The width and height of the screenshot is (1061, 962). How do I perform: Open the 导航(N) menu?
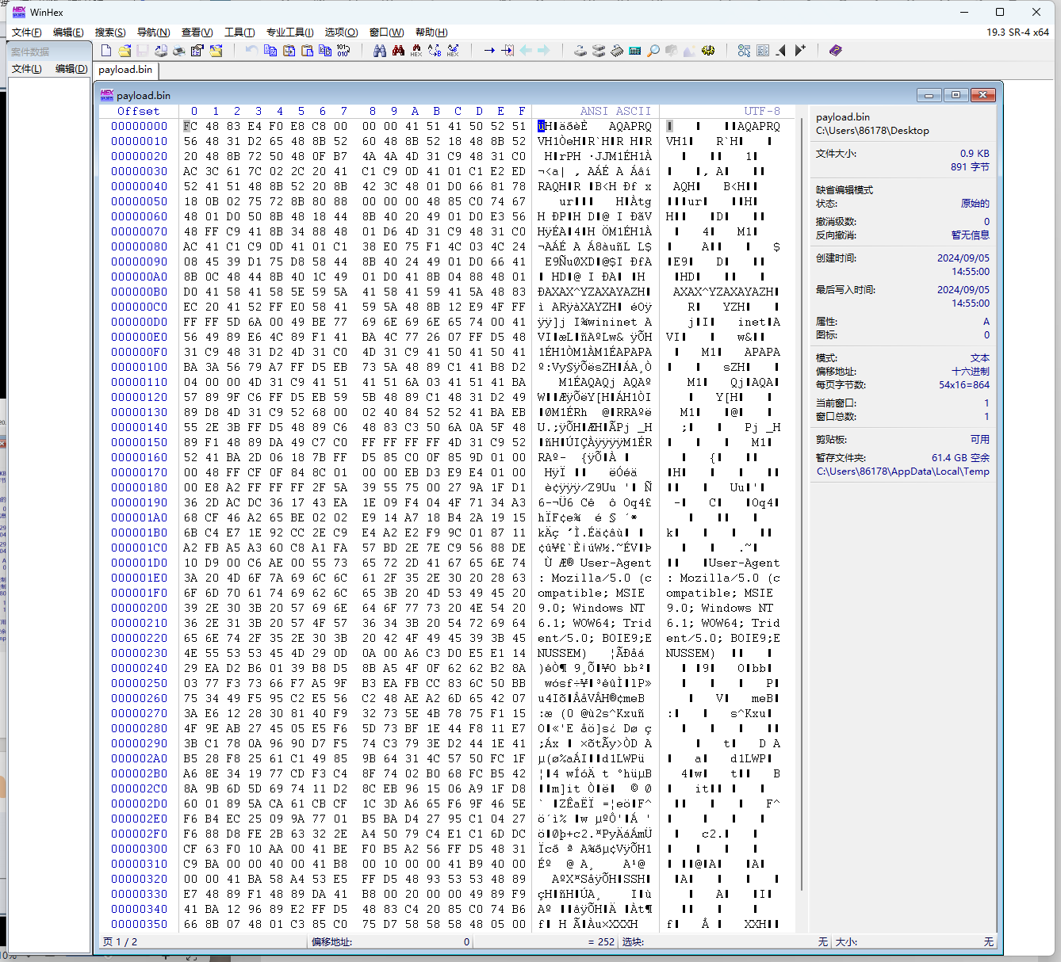tap(154, 32)
